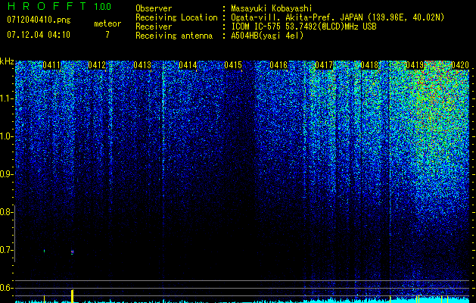
Task: Click the 0.7 frequency axis label
Action: click(5, 250)
